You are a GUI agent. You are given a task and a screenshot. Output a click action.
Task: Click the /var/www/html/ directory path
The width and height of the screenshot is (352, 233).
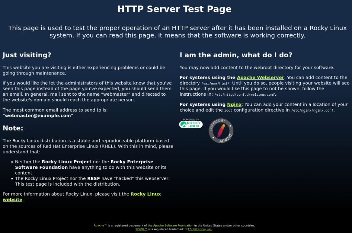click(215, 84)
